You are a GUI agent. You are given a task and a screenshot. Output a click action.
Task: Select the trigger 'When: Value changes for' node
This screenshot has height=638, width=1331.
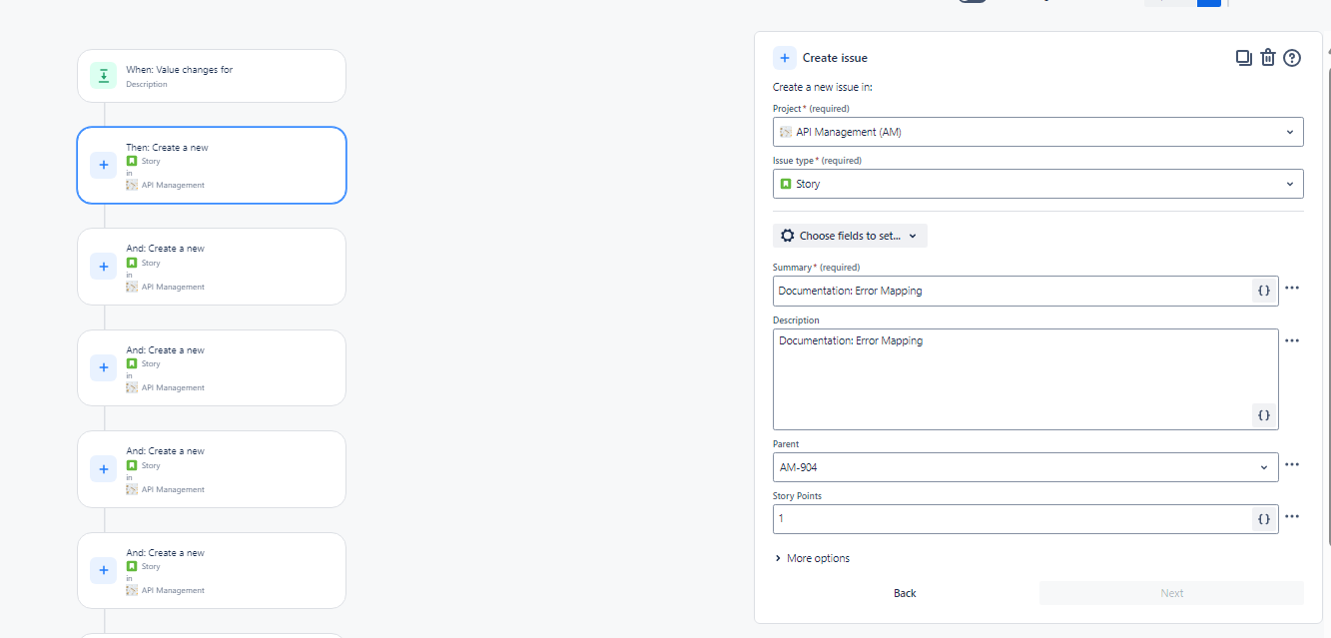tap(212, 76)
